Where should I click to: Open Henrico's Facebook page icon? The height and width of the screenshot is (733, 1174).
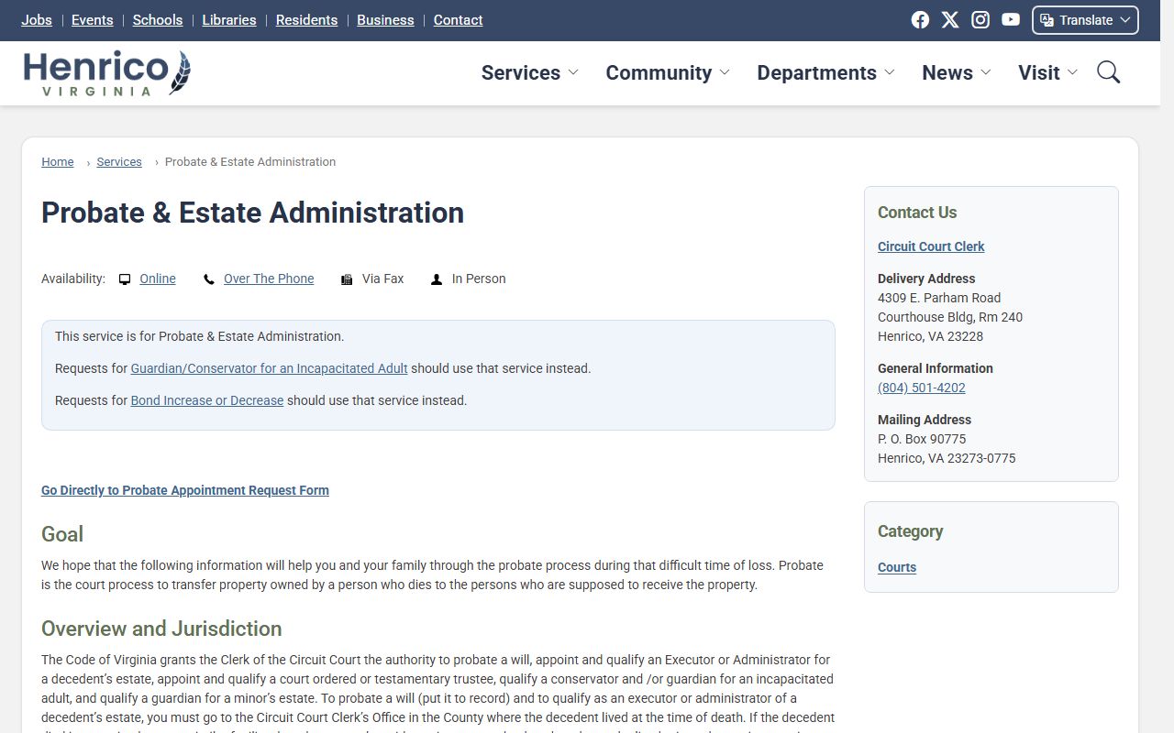pos(920,20)
